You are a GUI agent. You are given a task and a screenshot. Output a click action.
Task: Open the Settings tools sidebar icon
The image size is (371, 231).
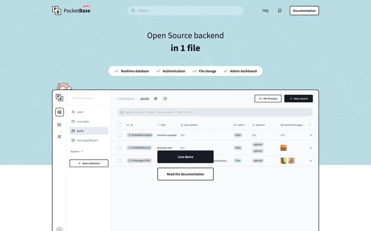[x=60, y=137]
